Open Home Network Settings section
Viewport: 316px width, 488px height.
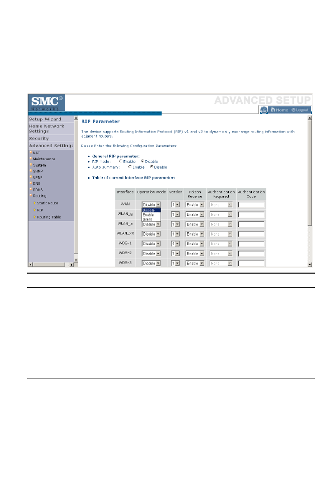47,129
